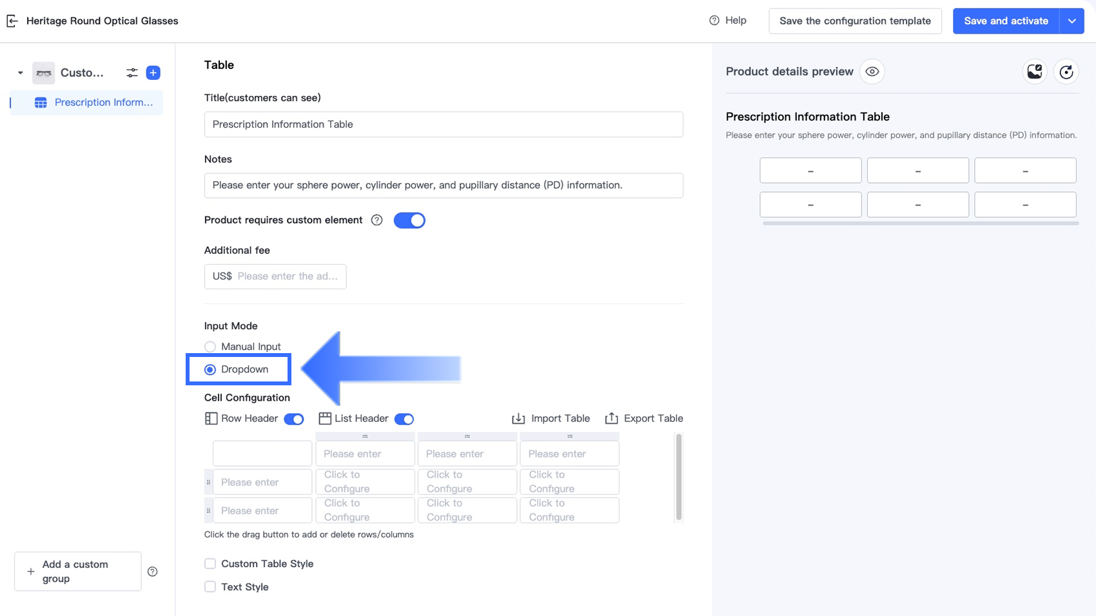Open group settings sliders icon
Screen dimensions: 1096x616
click(132, 73)
